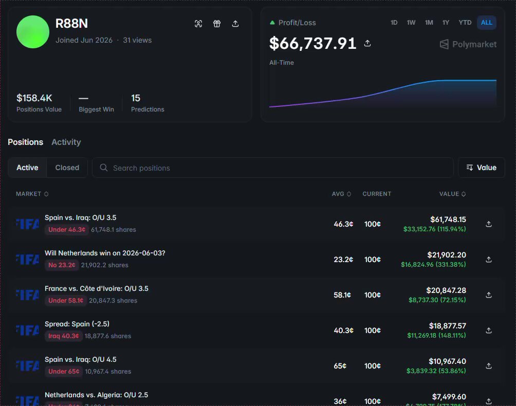Click the green R88N profile avatar
516x406 pixels.
33,32
